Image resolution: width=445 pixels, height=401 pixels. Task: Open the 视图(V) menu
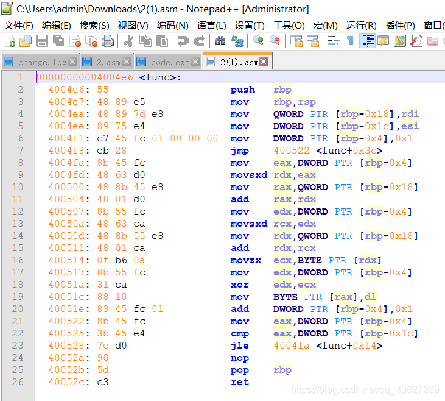[x=133, y=26]
